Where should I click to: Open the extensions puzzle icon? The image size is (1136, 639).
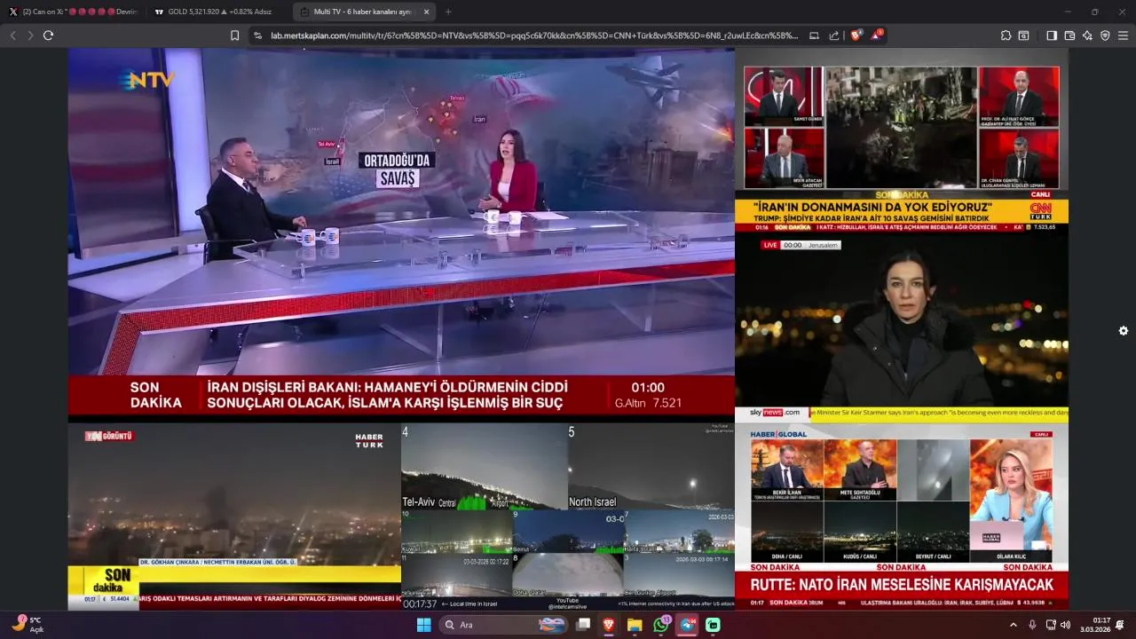coord(1006,35)
